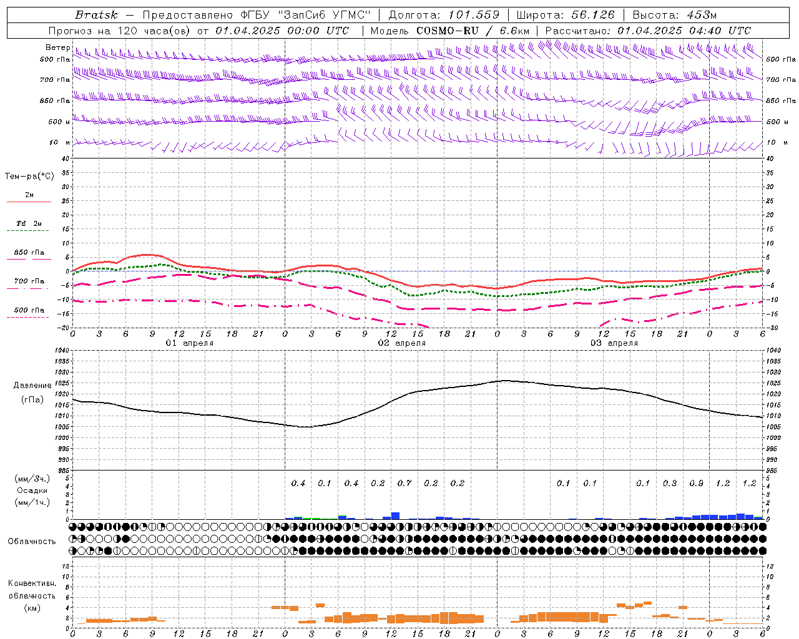Click the model name COSMO-RU / 6.6км
This screenshot has height=639, width=799.
(473, 31)
